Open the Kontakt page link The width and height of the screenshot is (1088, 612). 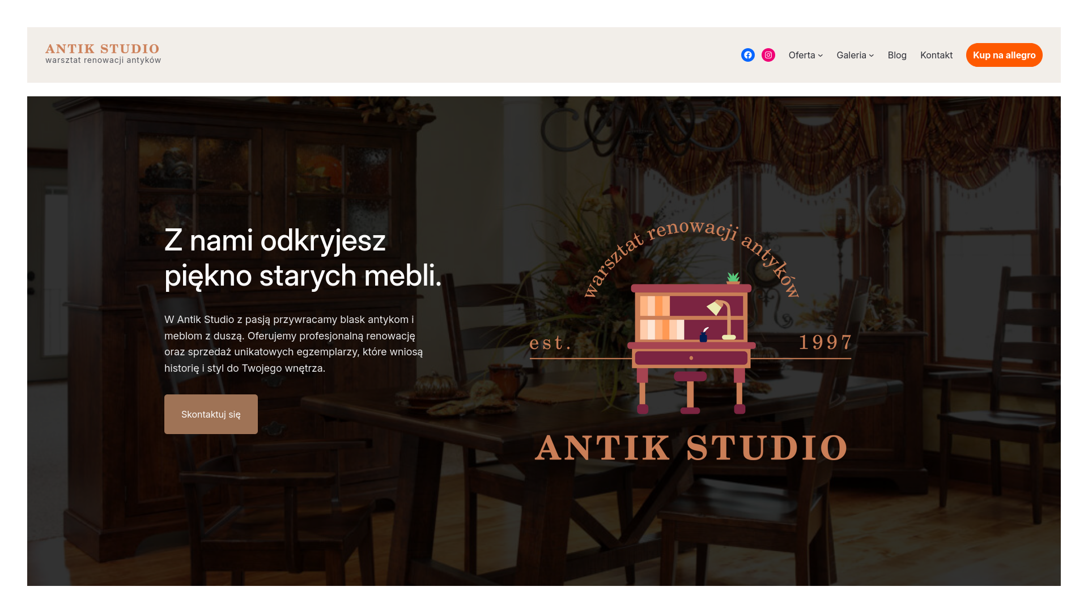point(936,55)
